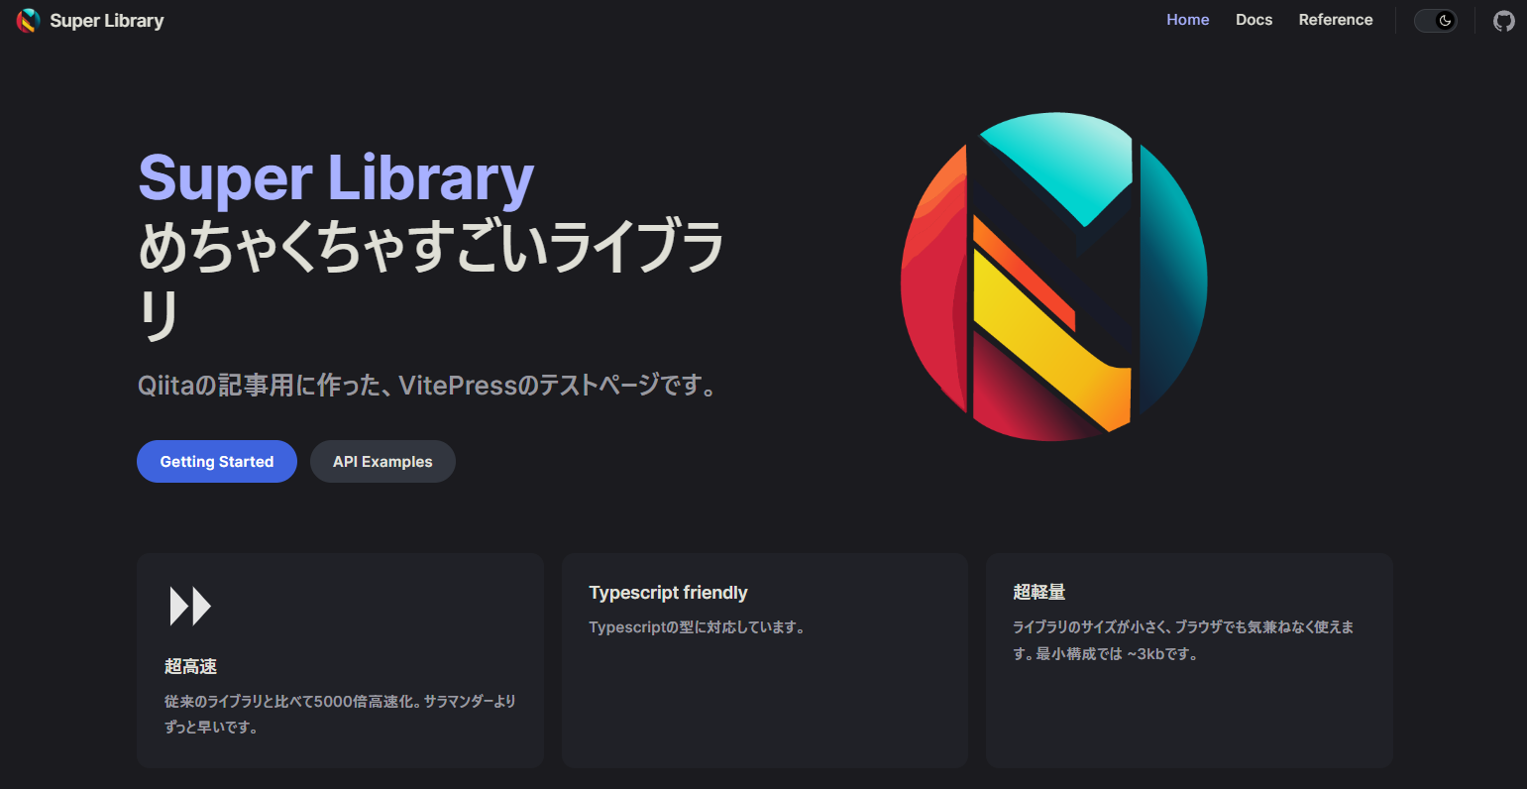Screen dimensions: 1527x789
Task: Click the 従来のライブラリと比べて5000倍 description
Action: click(340, 714)
